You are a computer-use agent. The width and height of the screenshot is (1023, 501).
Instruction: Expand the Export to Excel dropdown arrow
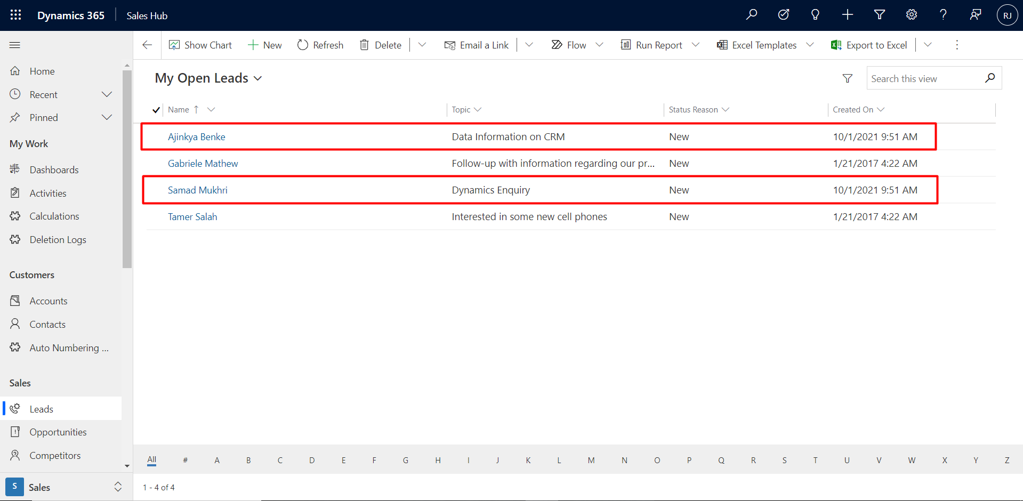(928, 45)
